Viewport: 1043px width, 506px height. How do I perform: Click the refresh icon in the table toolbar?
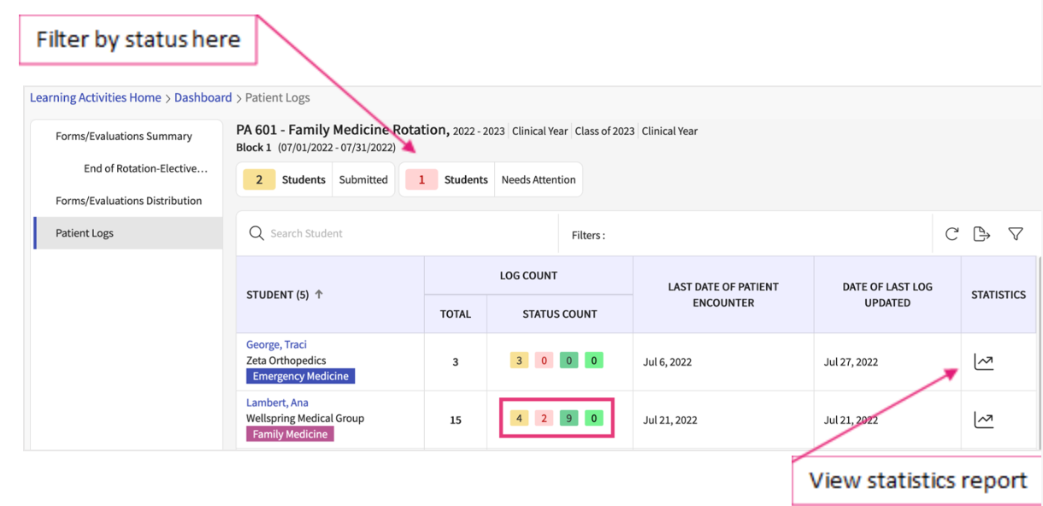click(952, 234)
